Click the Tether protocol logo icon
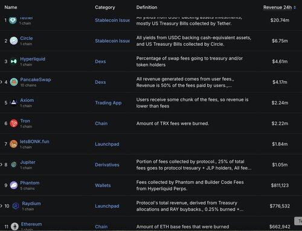The width and height of the screenshot is (302, 231). coord(13,21)
